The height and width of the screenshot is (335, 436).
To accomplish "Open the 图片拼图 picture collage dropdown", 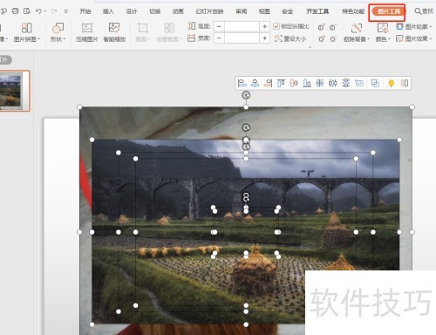I will click(x=27, y=32).
